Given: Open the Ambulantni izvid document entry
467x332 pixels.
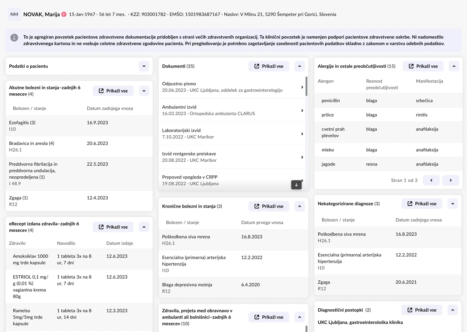Looking at the screenshot, I should tap(231, 110).
